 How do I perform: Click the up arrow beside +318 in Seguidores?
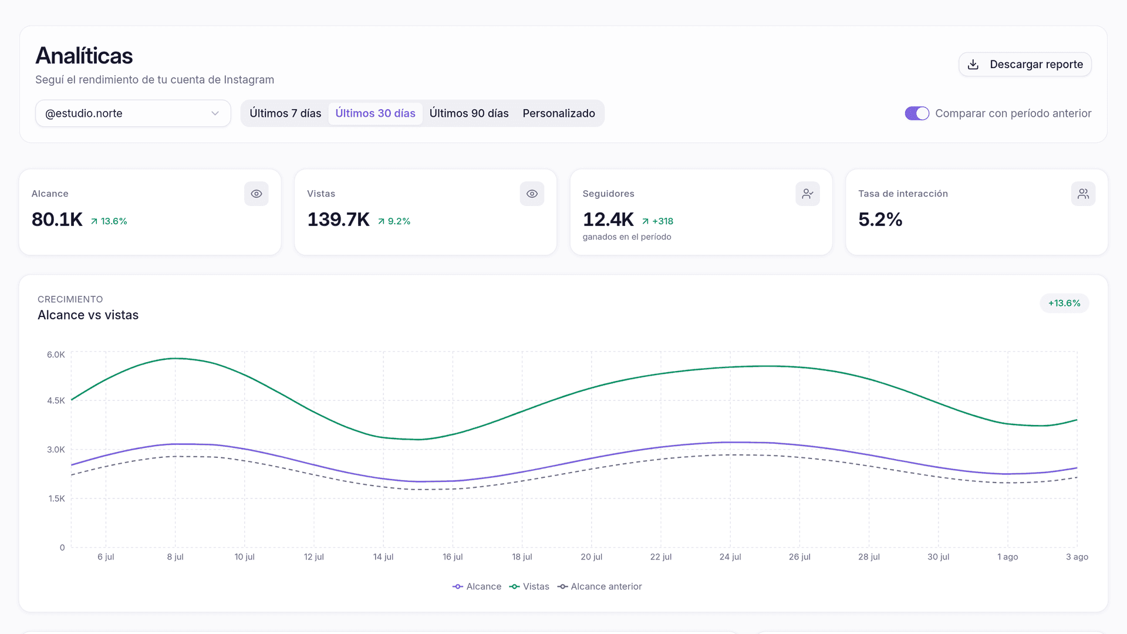click(x=646, y=221)
